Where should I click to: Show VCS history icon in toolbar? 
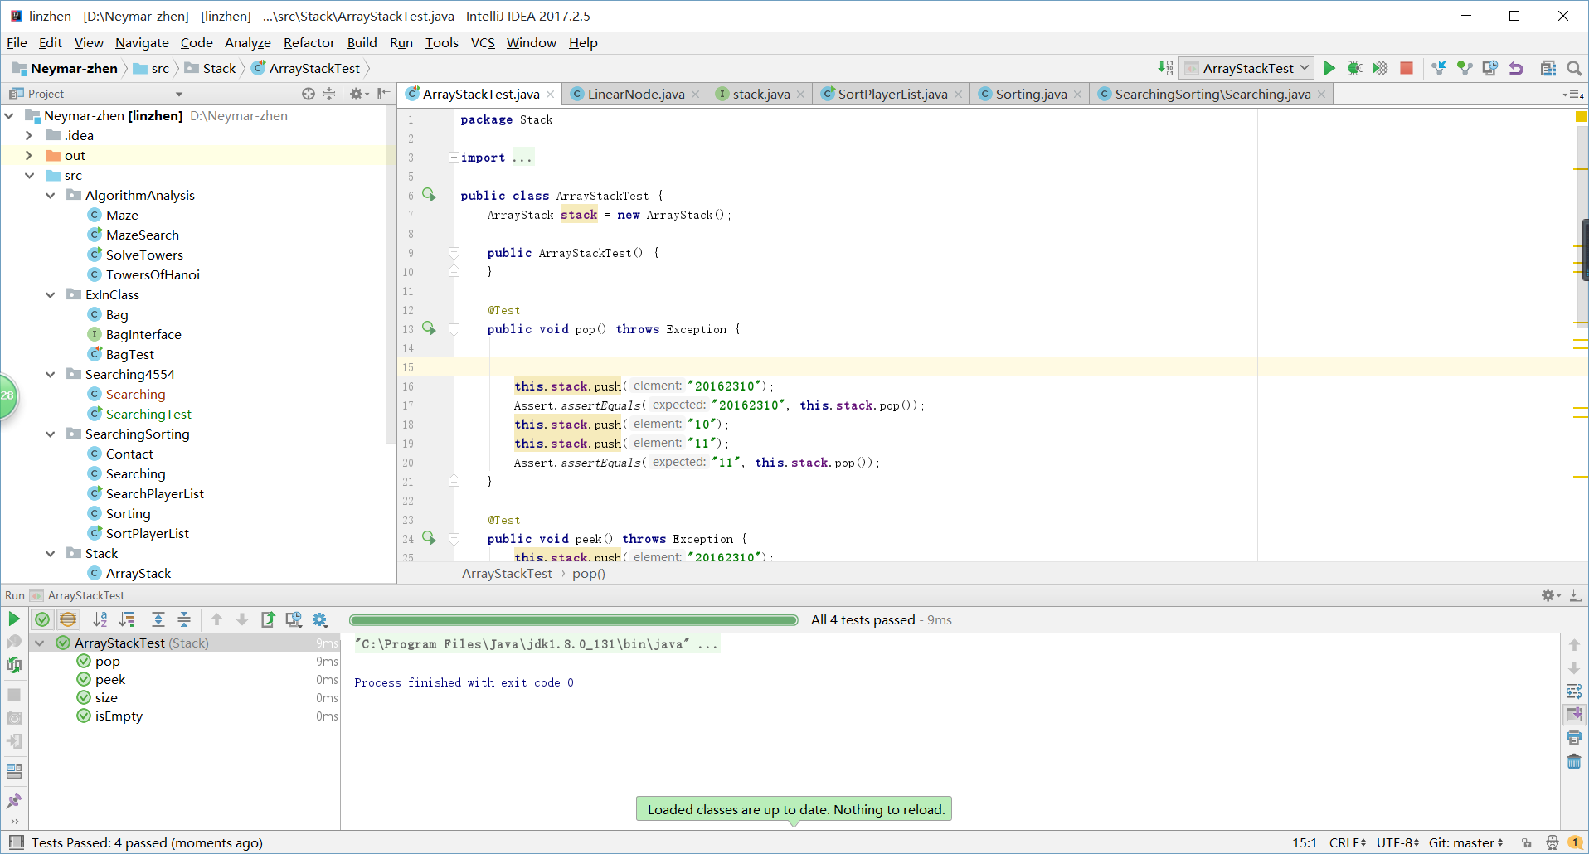pyautogui.click(x=1490, y=68)
